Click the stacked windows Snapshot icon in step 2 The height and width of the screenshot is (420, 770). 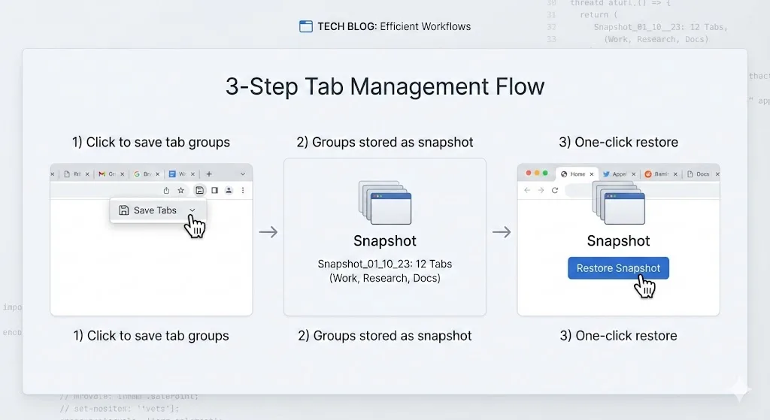385,203
